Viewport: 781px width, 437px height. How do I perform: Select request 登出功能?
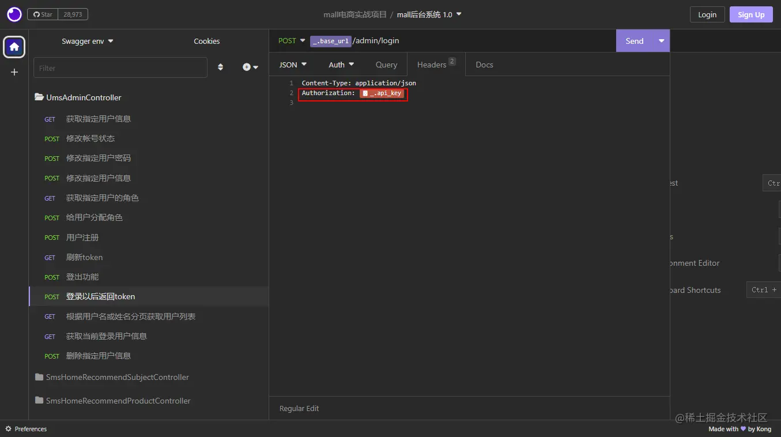pos(149,277)
